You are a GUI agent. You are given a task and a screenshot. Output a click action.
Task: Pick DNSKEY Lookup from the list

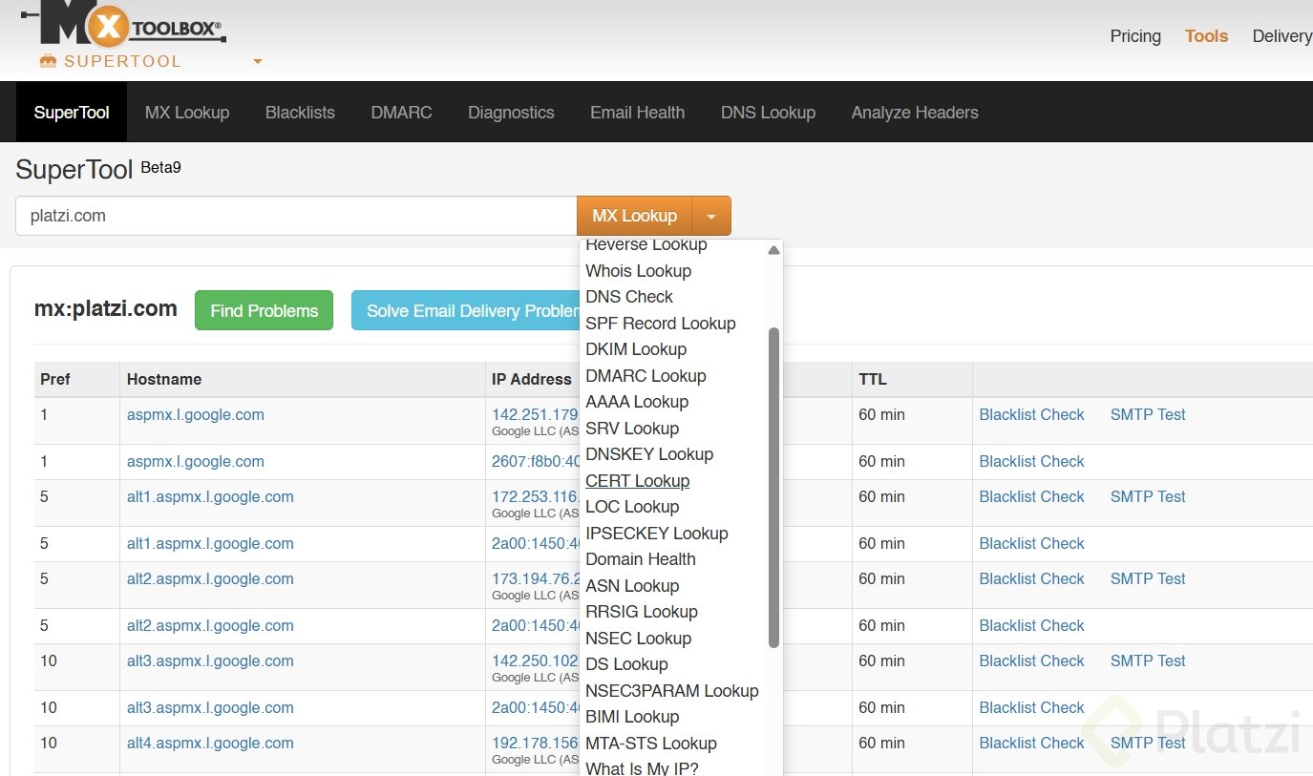pos(649,454)
